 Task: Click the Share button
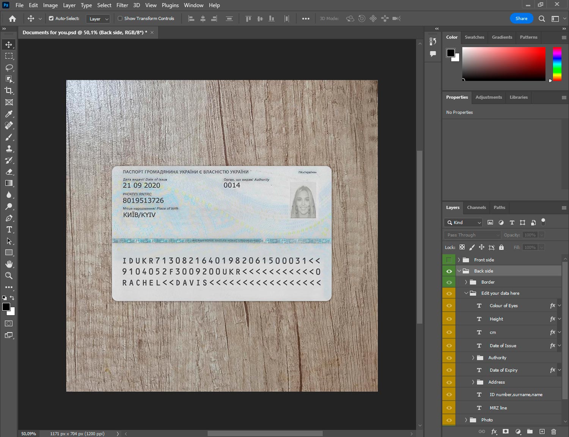coord(521,19)
